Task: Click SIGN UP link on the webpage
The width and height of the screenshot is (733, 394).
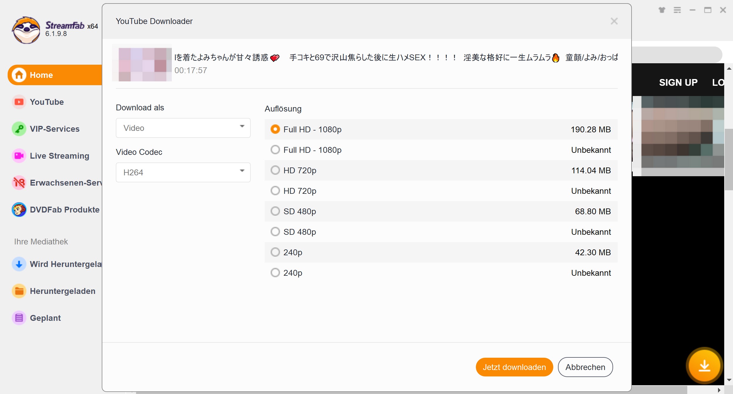Action: point(678,83)
